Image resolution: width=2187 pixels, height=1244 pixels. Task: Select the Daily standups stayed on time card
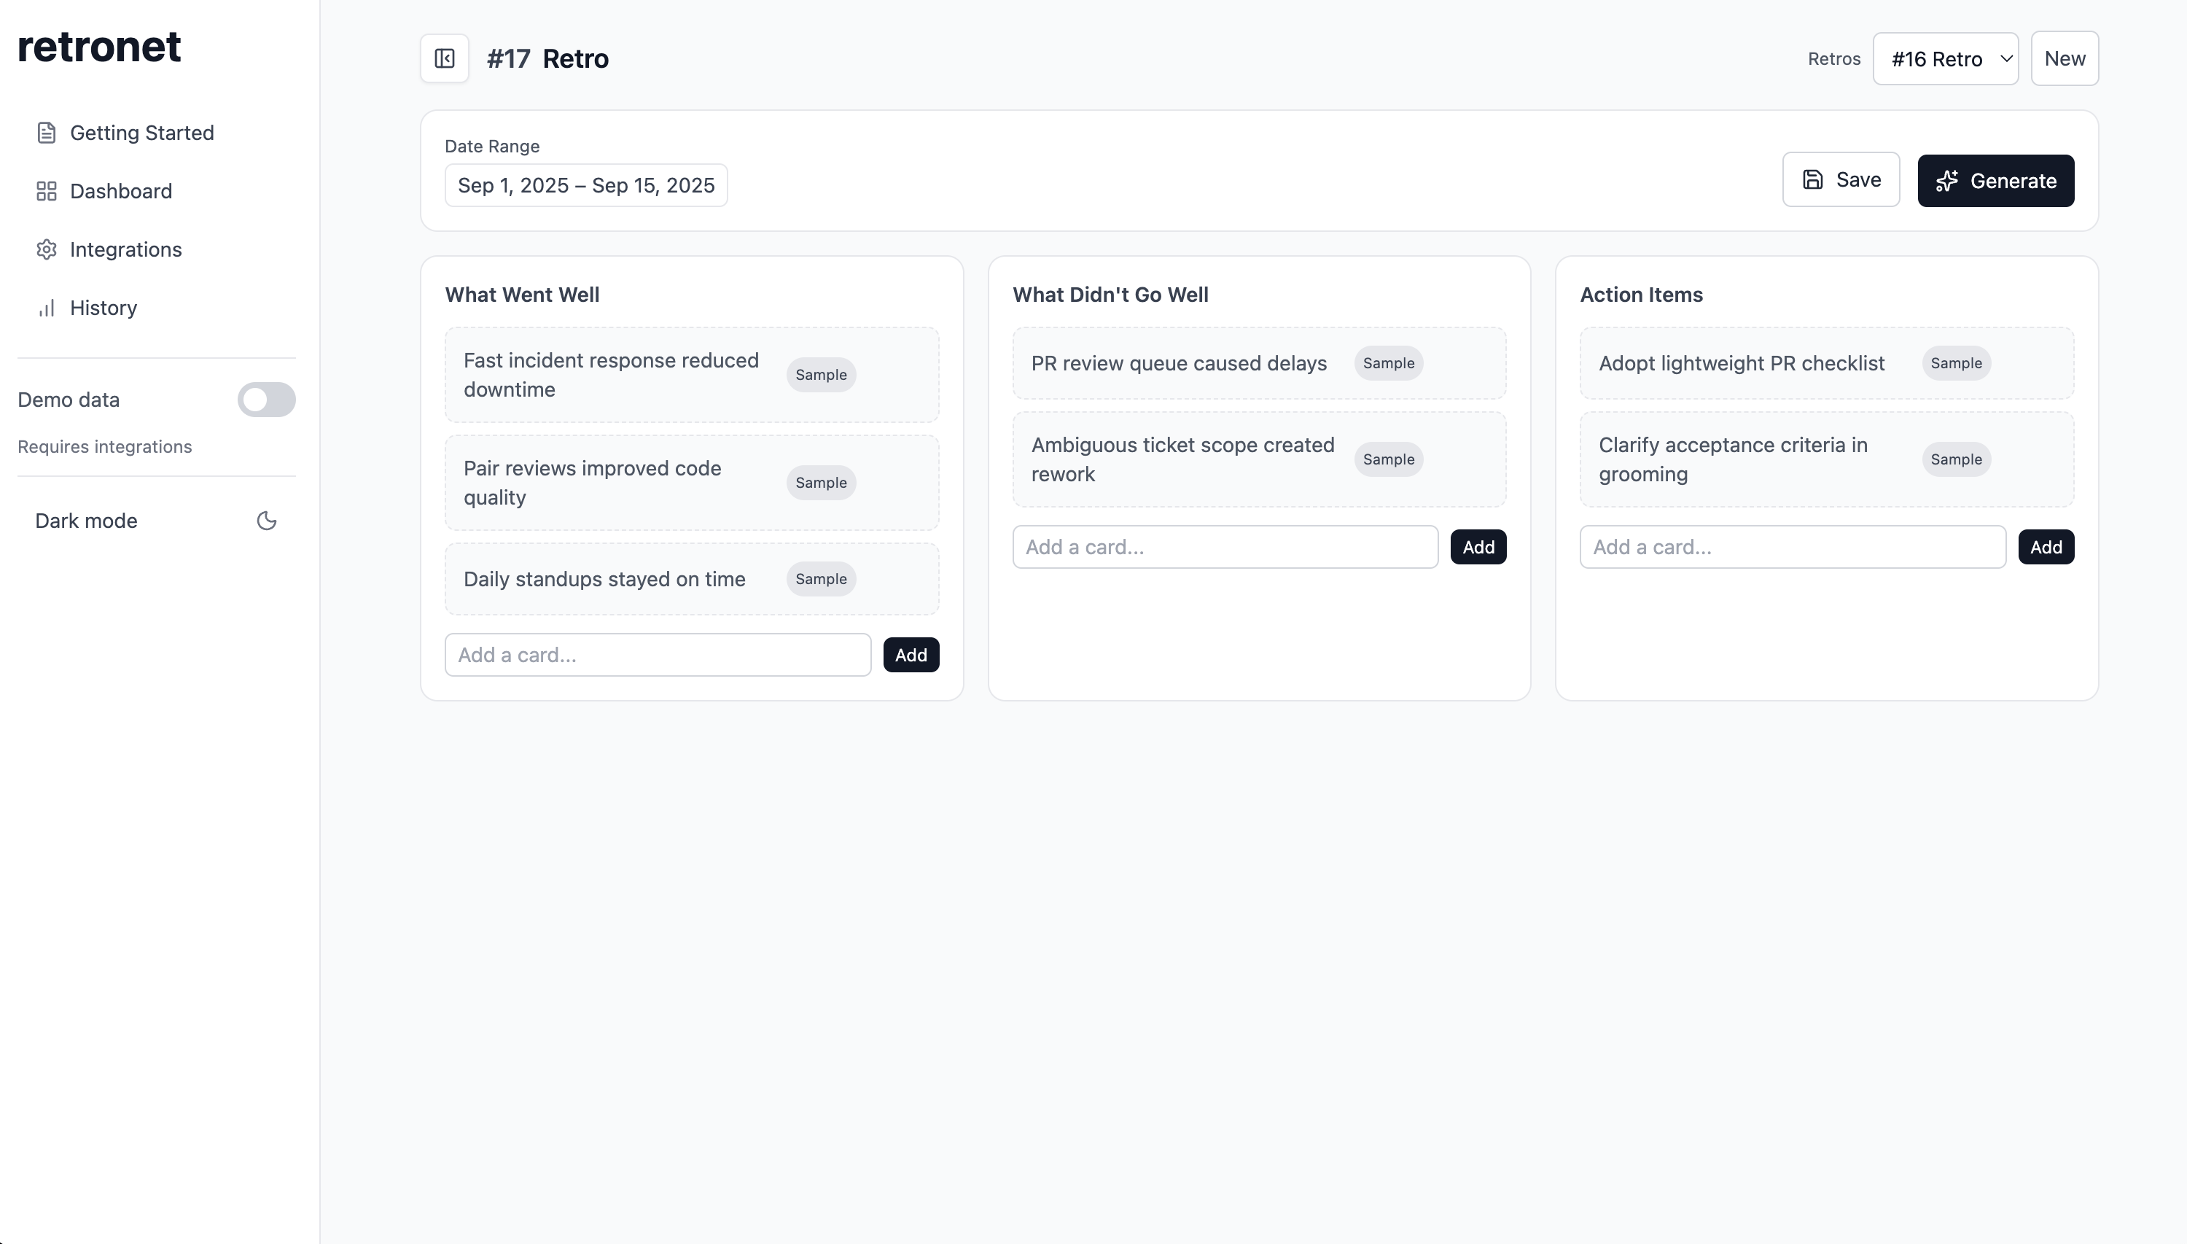[x=604, y=579]
